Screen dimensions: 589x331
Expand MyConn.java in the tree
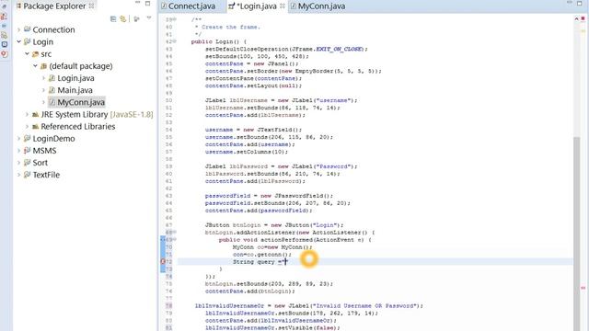click(43, 102)
